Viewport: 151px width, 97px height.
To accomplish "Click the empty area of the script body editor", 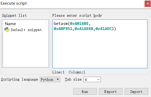I will [100, 49].
